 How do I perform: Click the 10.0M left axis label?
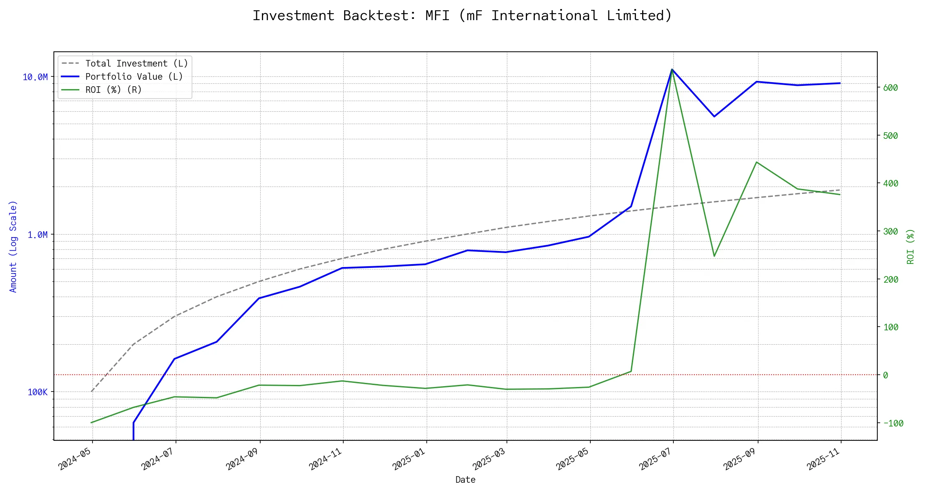click(35, 77)
